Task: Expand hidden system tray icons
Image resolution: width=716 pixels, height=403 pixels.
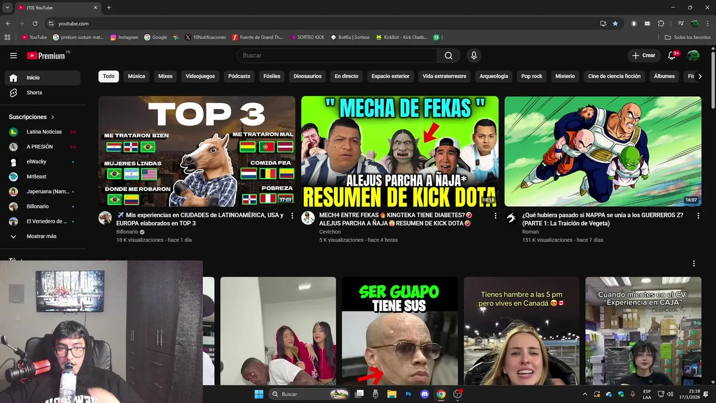Action: point(585,394)
